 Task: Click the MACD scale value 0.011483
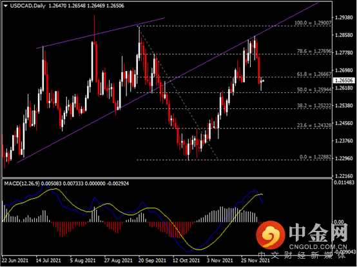click(x=344, y=183)
